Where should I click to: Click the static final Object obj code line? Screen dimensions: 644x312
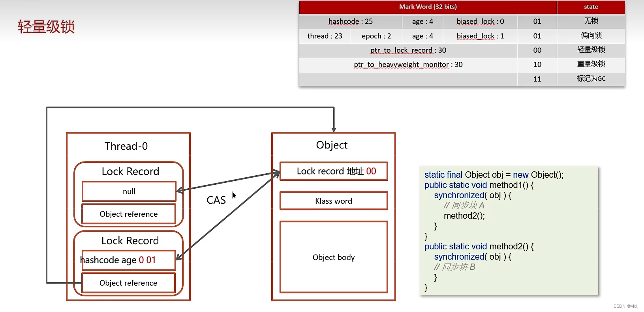[x=494, y=175]
